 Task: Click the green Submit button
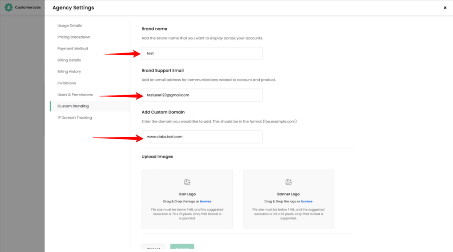[x=182, y=248]
